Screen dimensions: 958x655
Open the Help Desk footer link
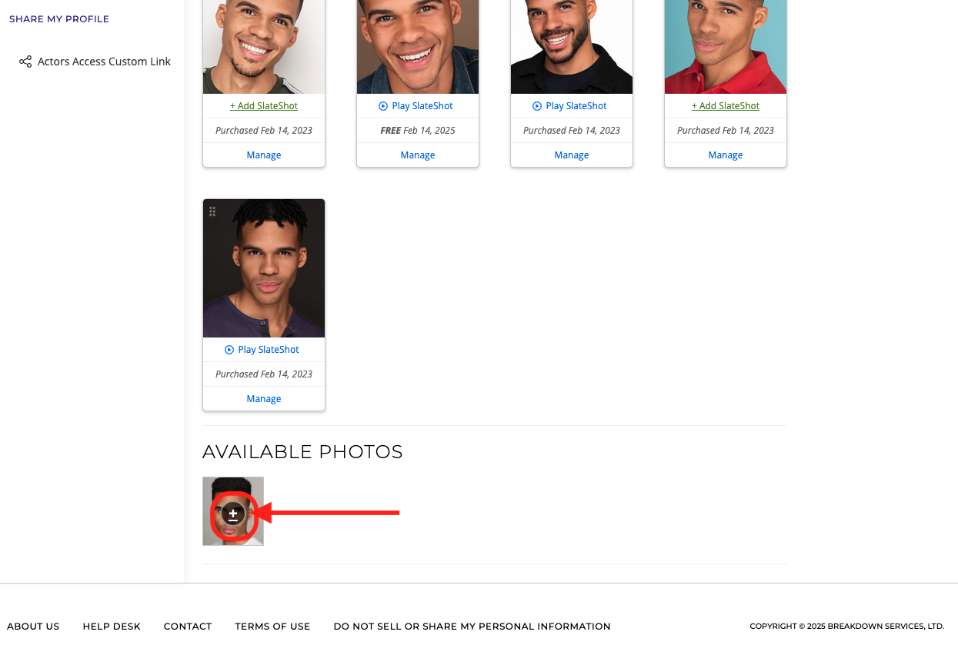point(112,627)
